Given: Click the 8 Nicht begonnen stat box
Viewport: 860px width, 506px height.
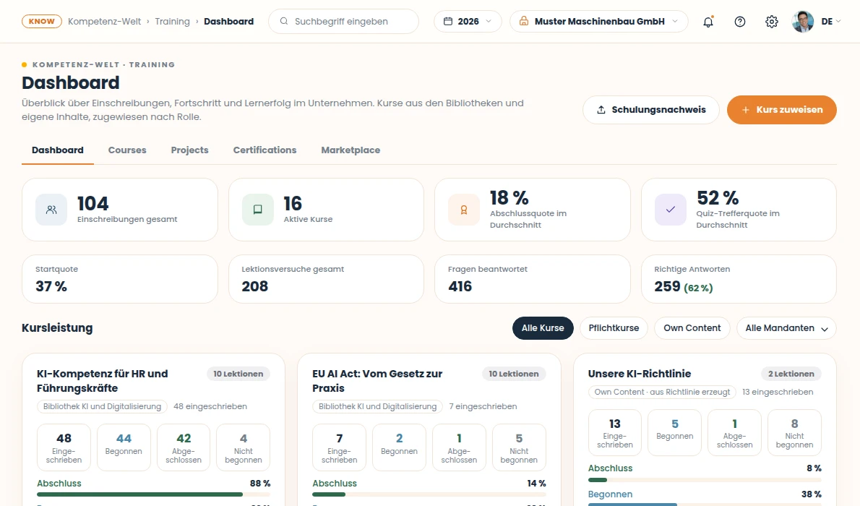Looking at the screenshot, I should click(795, 432).
